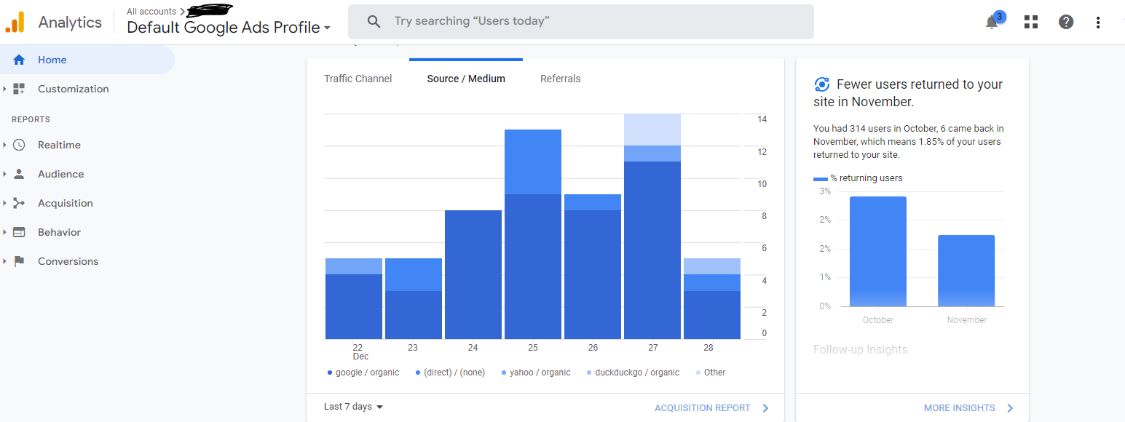
Task: Open Acquisition Report link
Action: [x=703, y=408]
